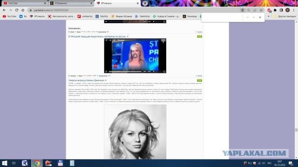Open Chrome from the taskbar
The height and width of the screenshot is (167, 298).
[37, 163]
